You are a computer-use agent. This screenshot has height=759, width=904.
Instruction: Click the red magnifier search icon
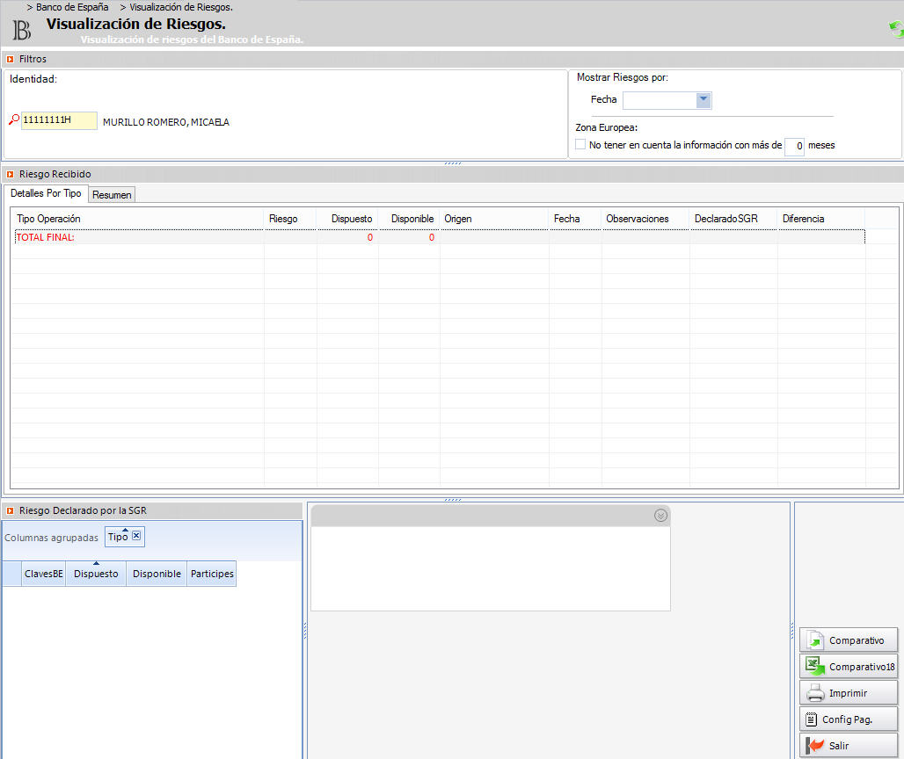coord(14,119)
